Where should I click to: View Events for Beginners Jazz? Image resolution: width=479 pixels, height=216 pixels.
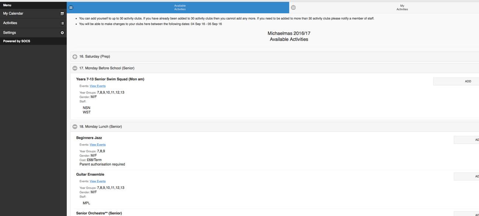[x=98, y=145]
